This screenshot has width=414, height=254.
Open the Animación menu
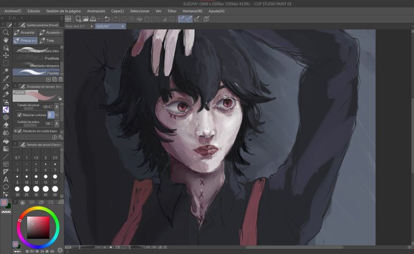[96, 11]
